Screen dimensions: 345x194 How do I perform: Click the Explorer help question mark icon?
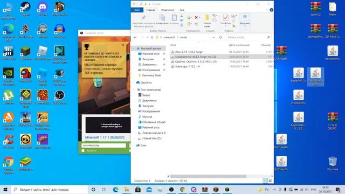[x=271, y=10]
